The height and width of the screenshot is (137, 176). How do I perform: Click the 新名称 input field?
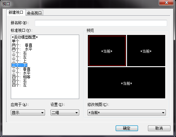tap(101, 23)
